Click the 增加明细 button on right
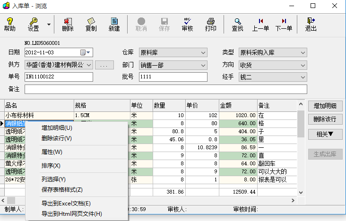 (325, 106)
